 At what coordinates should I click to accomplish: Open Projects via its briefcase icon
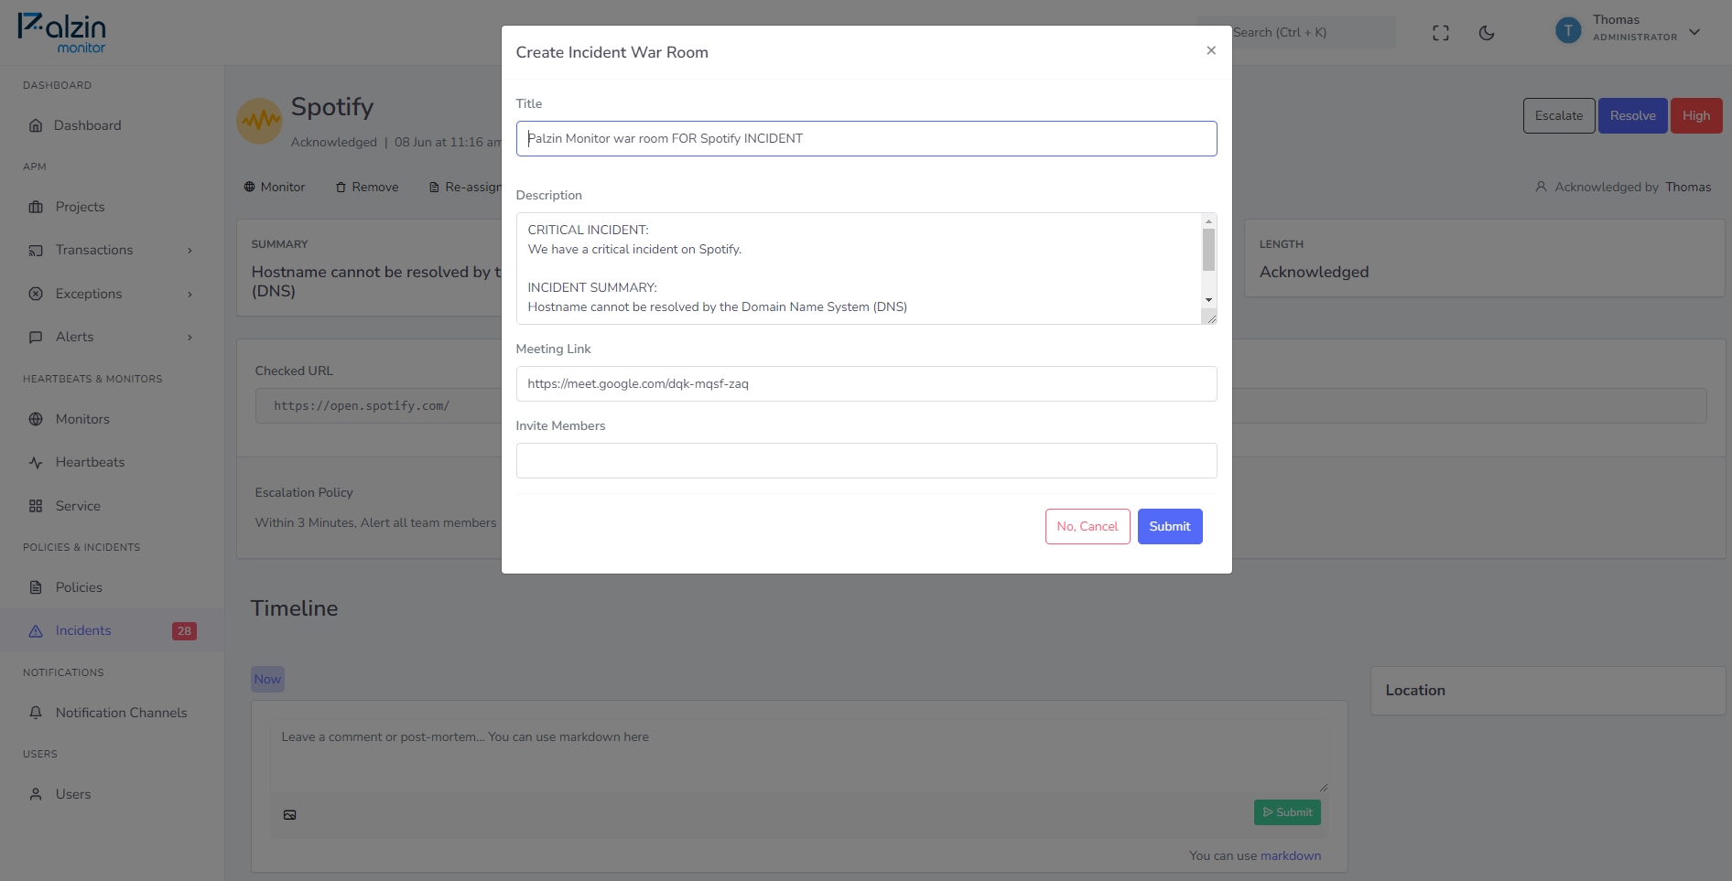(36, 207)
